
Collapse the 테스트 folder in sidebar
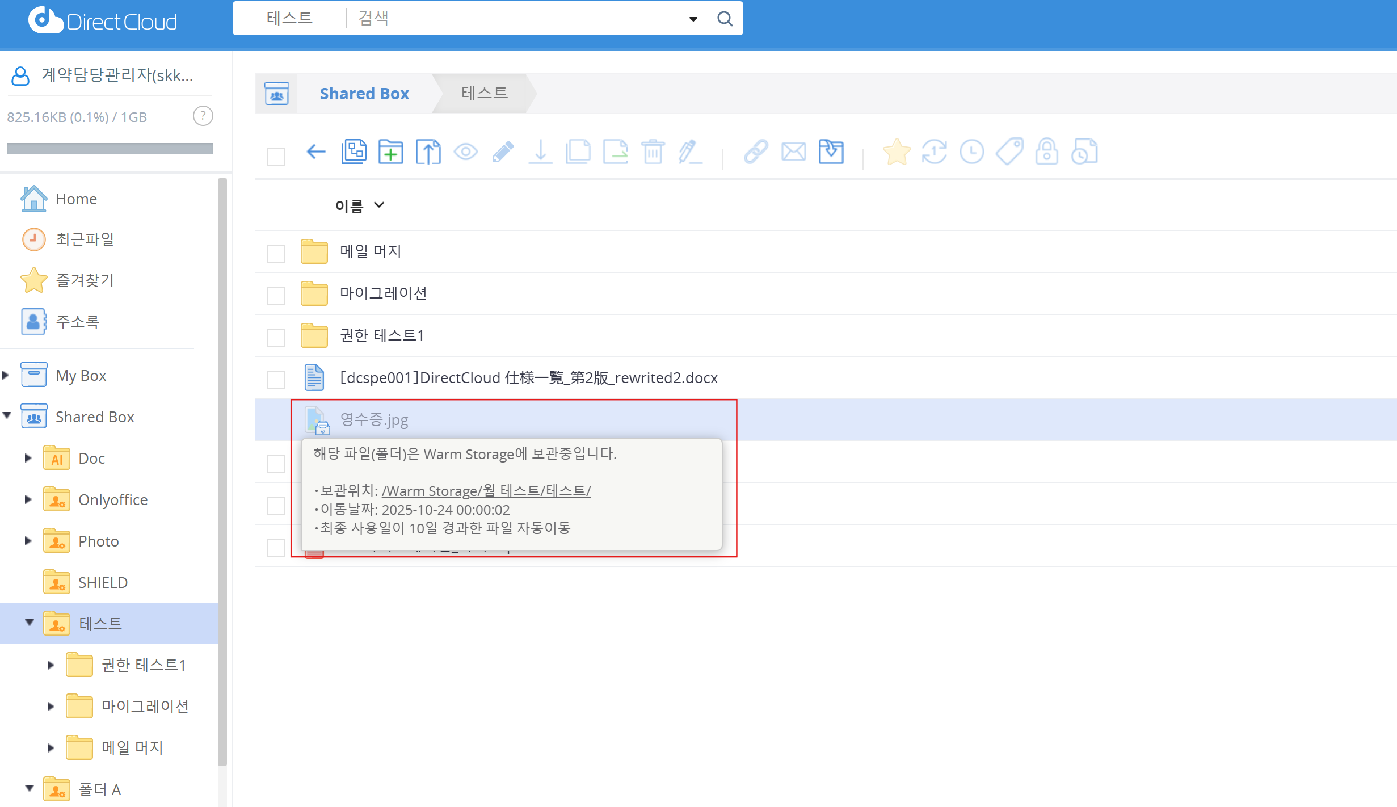(30, 623)
